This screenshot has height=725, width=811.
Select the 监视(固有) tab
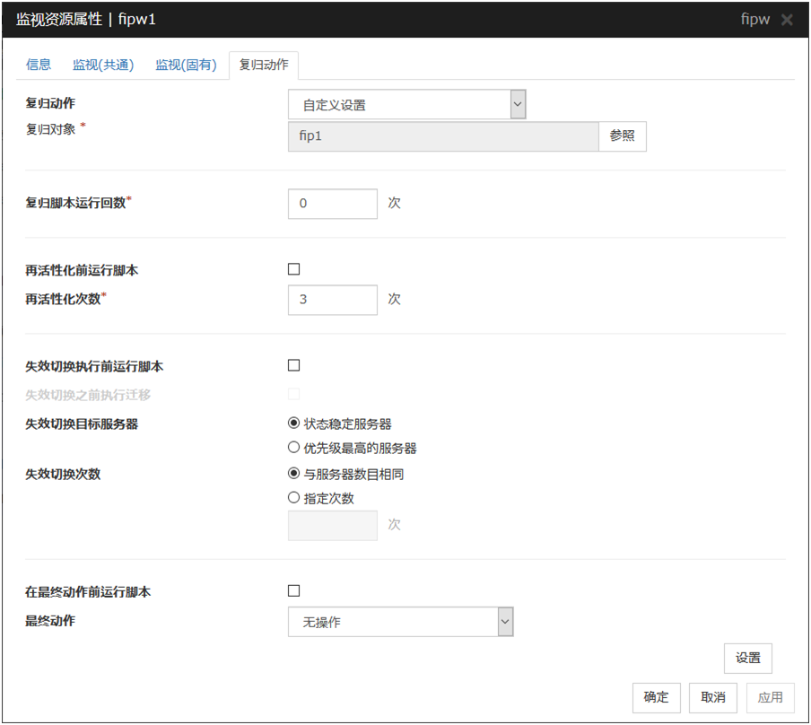coord(186,65)
